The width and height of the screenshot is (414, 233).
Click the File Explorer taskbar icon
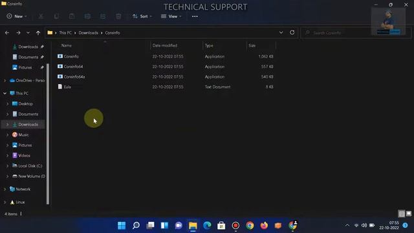click(x=193, y=225)
